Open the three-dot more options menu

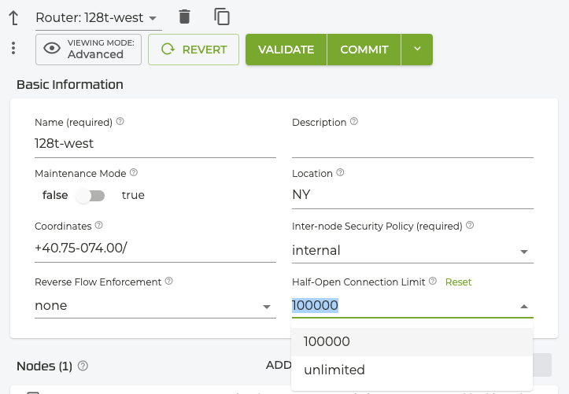click(x=13, y=49)
